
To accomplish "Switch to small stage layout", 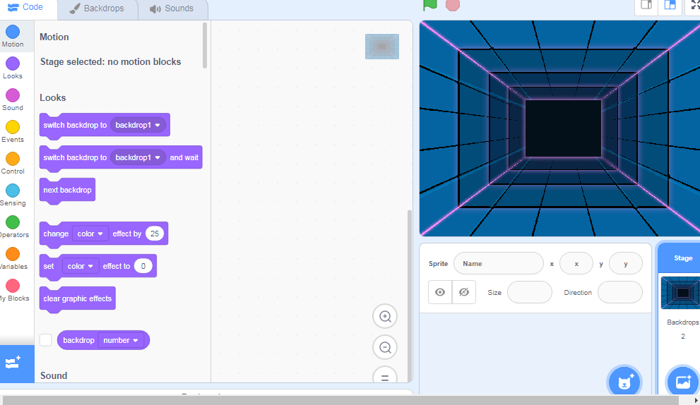I will (646, 6).
